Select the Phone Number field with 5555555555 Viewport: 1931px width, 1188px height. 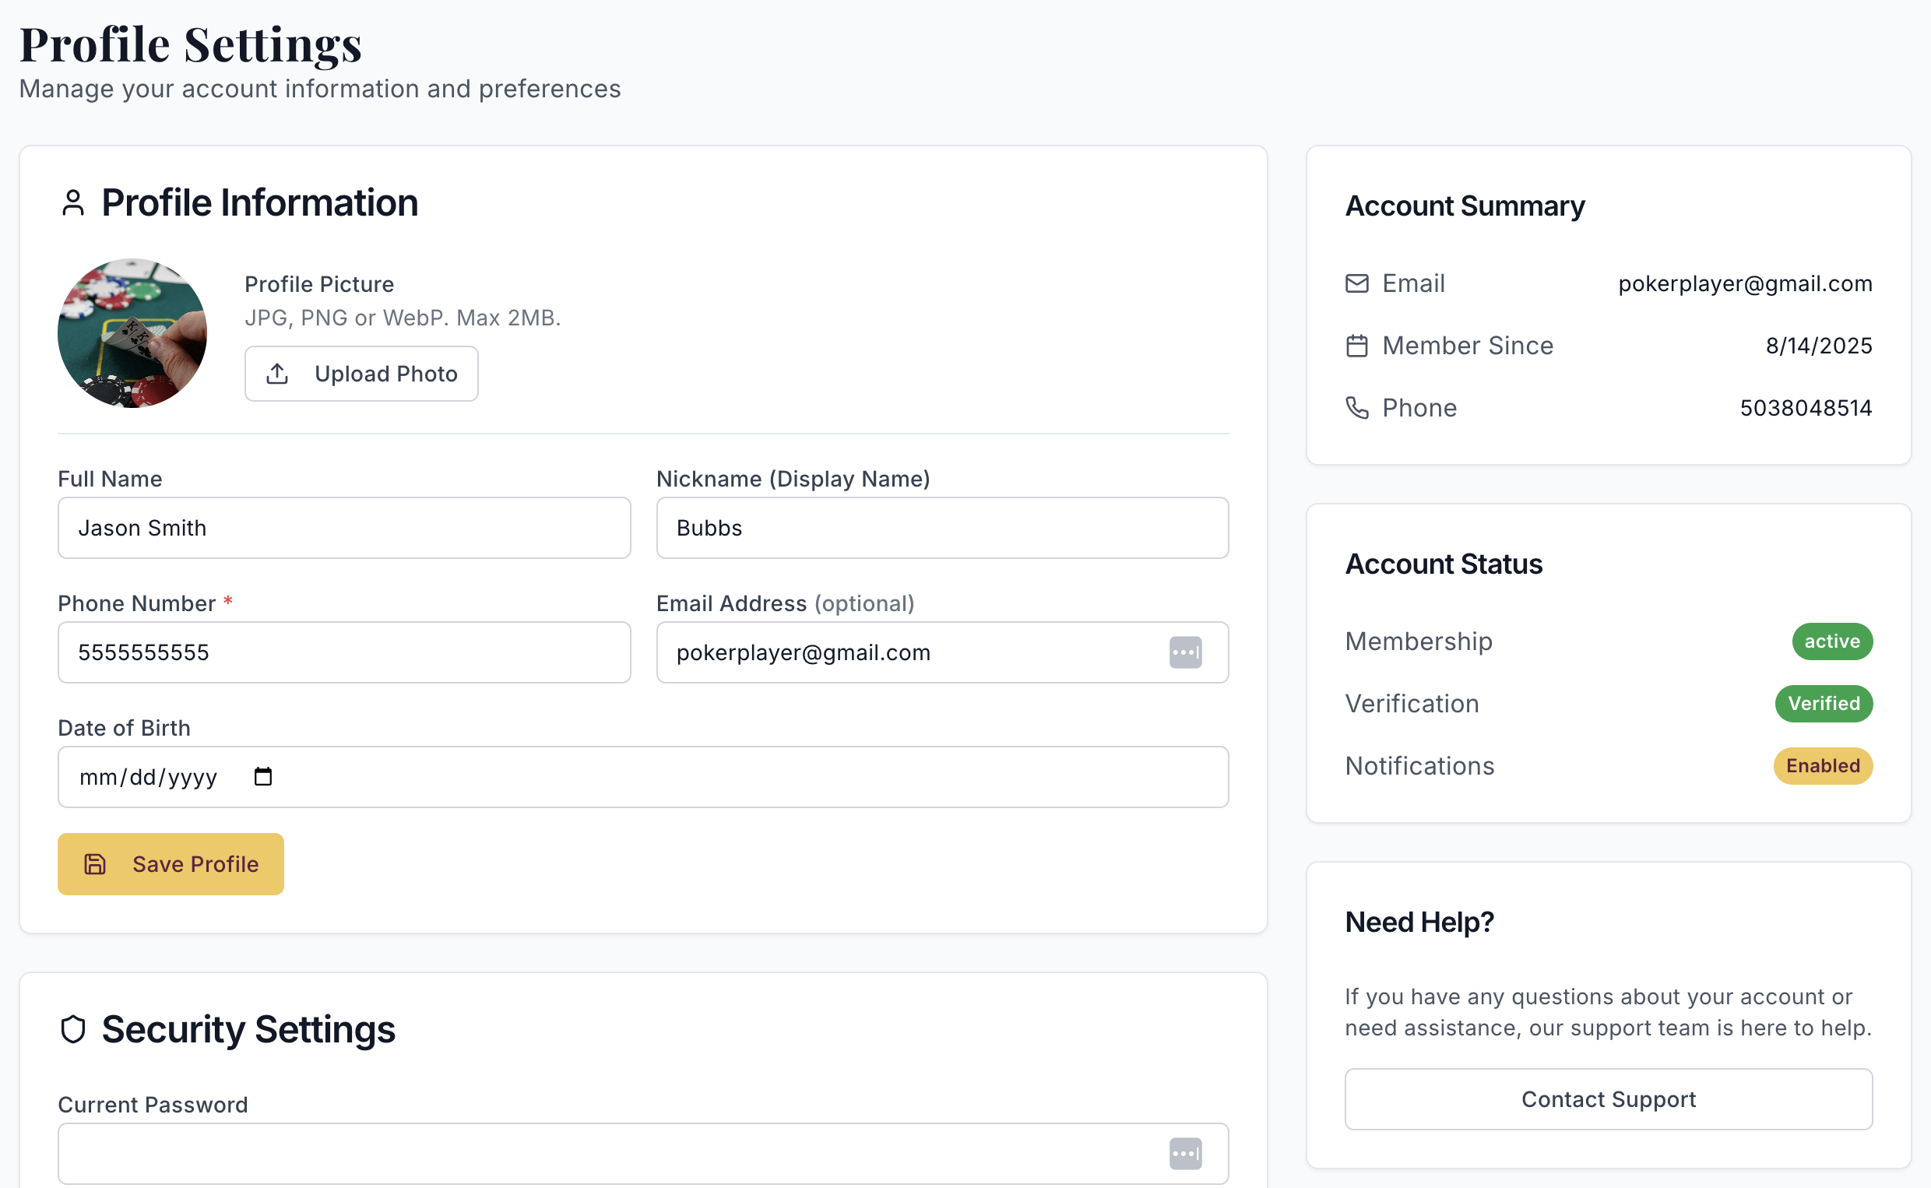pyautogui.click(x=343, y=652)
